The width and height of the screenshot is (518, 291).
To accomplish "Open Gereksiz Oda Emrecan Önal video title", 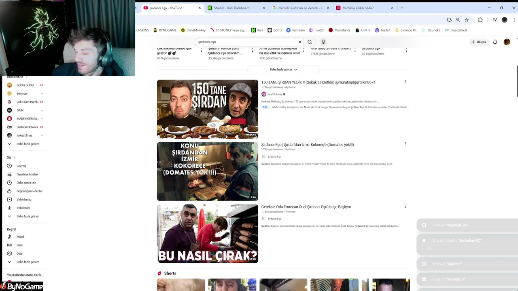I will [x=306, y=207].
